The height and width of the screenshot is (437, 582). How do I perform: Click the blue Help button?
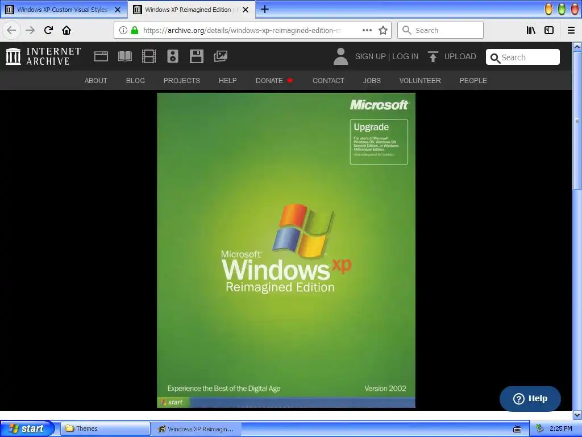pyautogui.click(x=530, y=399)
